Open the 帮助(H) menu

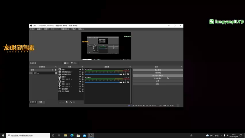point(81,29)
